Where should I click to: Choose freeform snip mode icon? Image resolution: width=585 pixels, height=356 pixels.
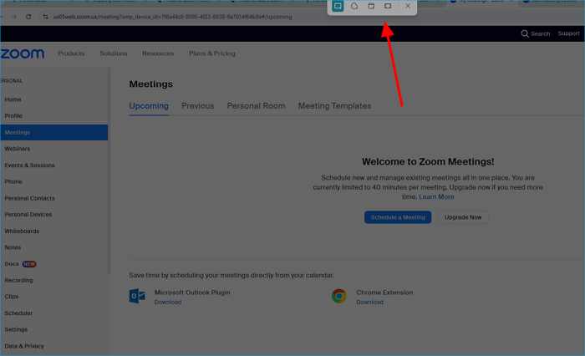click(x=354, y=6)
